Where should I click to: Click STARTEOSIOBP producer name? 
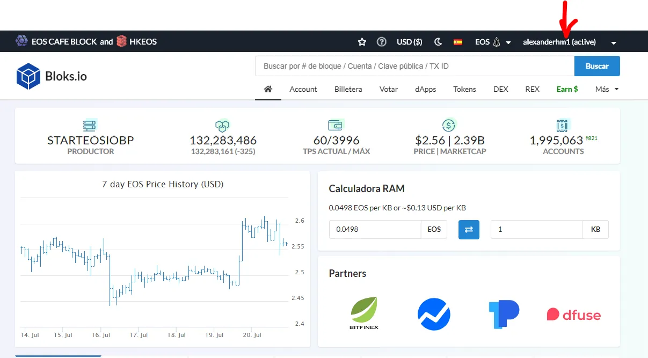(x=90, y=141)
